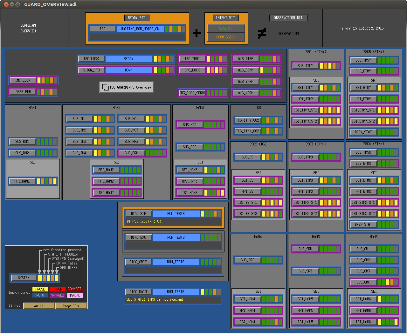Open the SUS_MC1 node
This screenshot has height=334, width=407.
[132, 119]
